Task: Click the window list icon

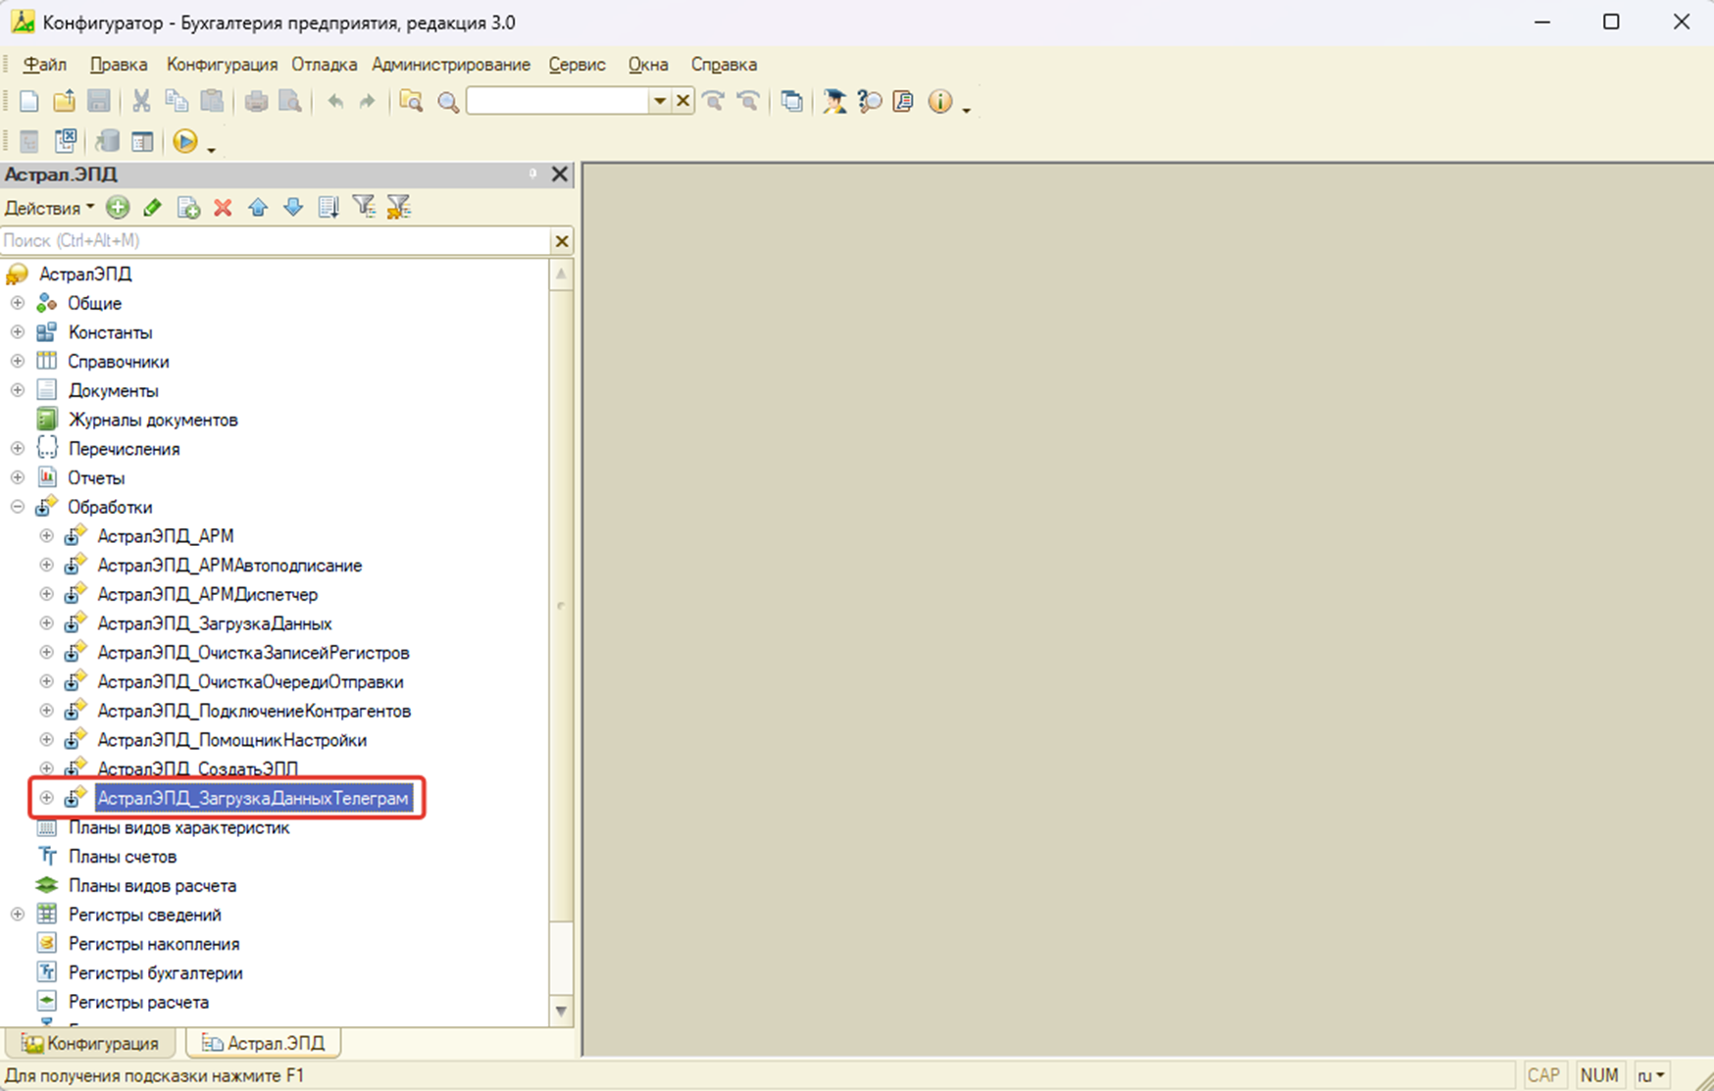Action: 791,101
